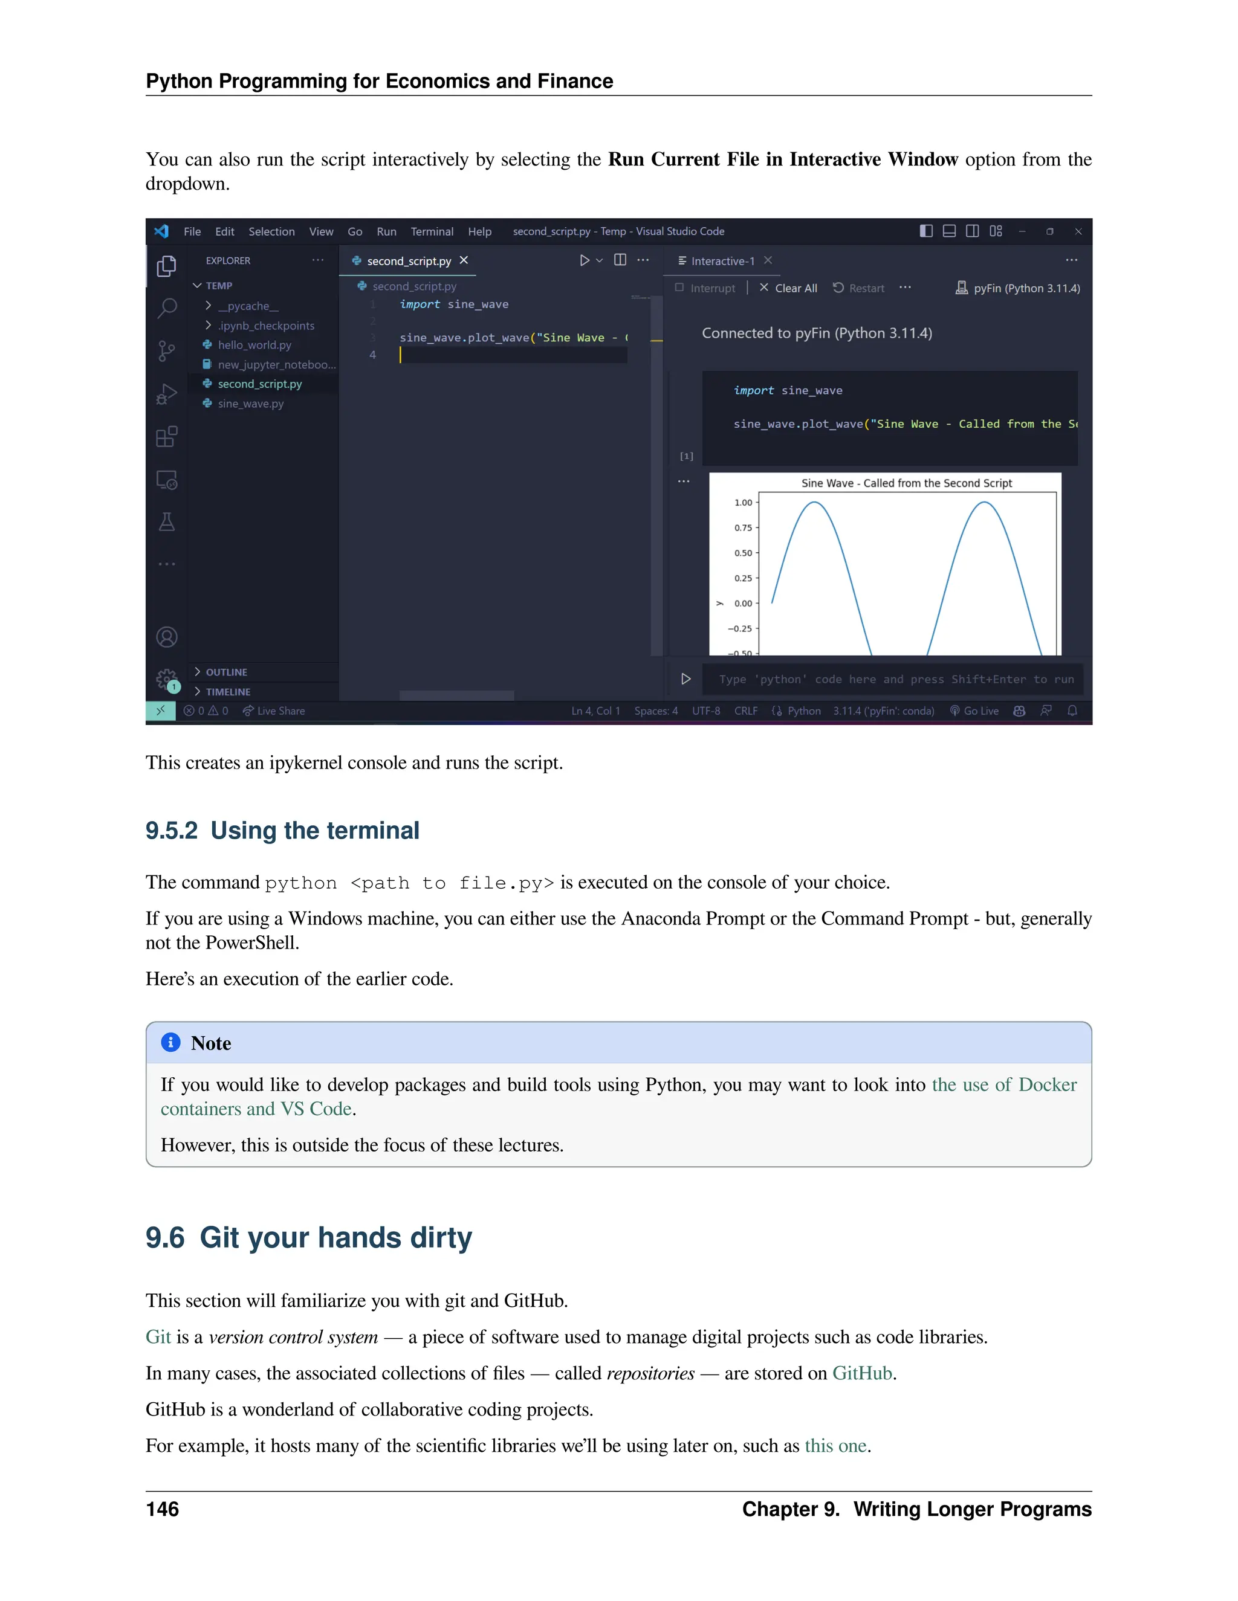This screenshot has width=1238, height=1601.
Task: Open hello_world.py in the explorer
Action: pos(254,345)
